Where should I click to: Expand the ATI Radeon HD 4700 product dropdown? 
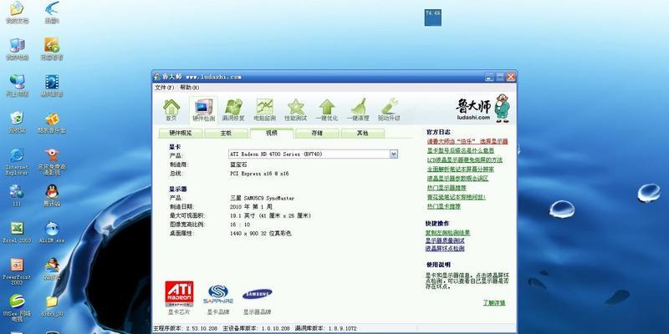pyautogui.click(x=394, y=154)
